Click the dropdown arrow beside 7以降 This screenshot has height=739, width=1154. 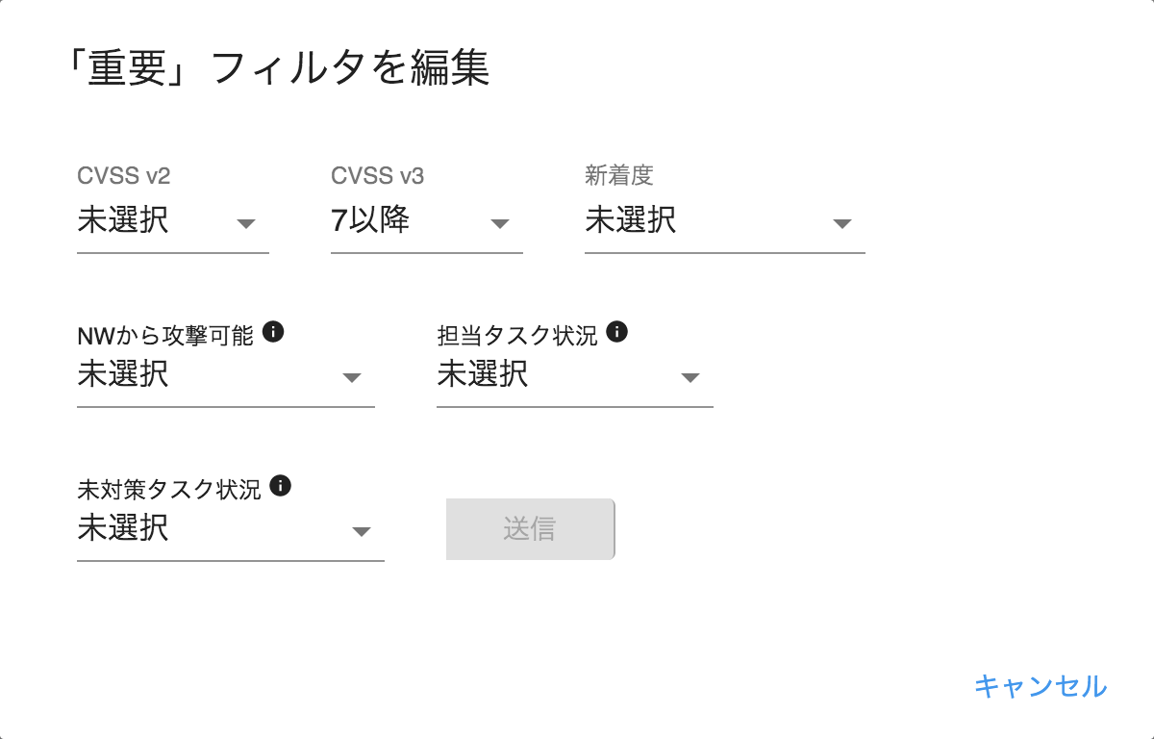pos(500,223)
